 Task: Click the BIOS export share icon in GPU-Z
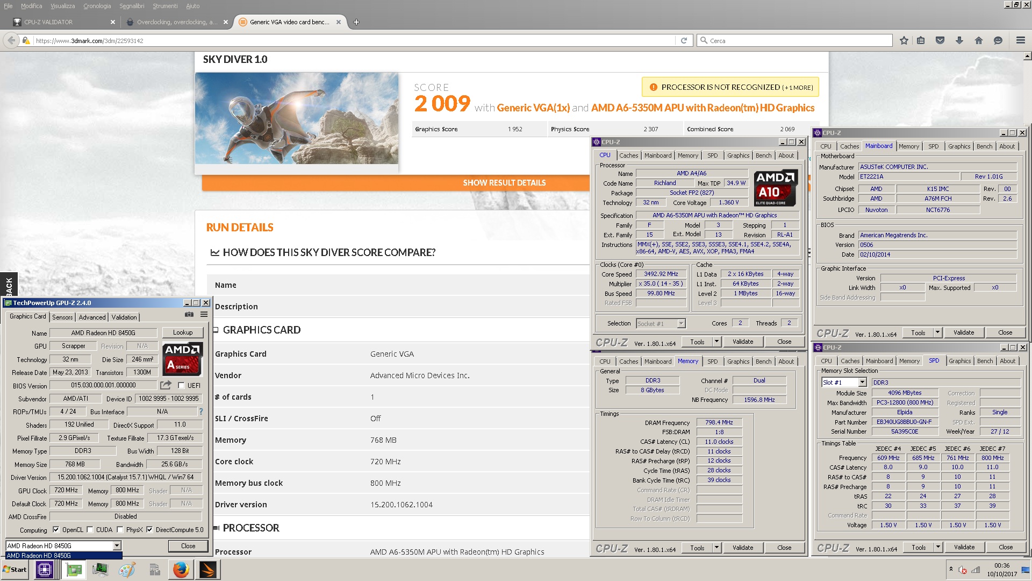pyautogui.click(x=166, y=385)
